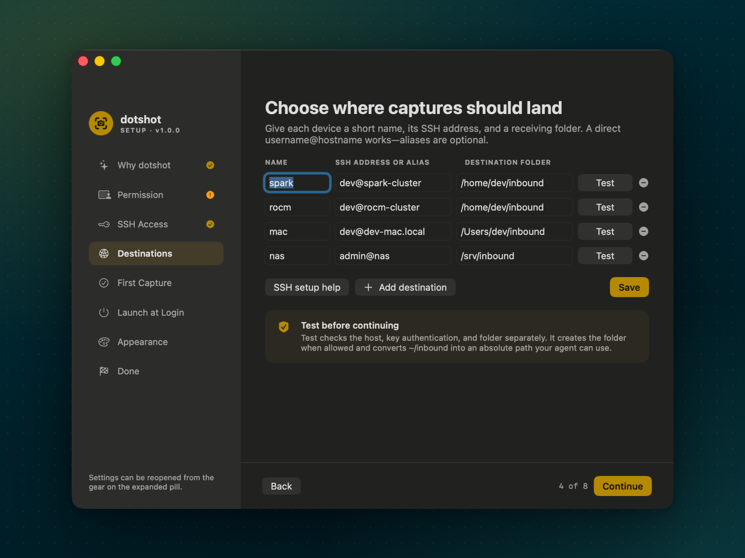Select the Destinations step
Viewport: 745px width, 558px height.
pyautogui.click(x=156, y=253)
